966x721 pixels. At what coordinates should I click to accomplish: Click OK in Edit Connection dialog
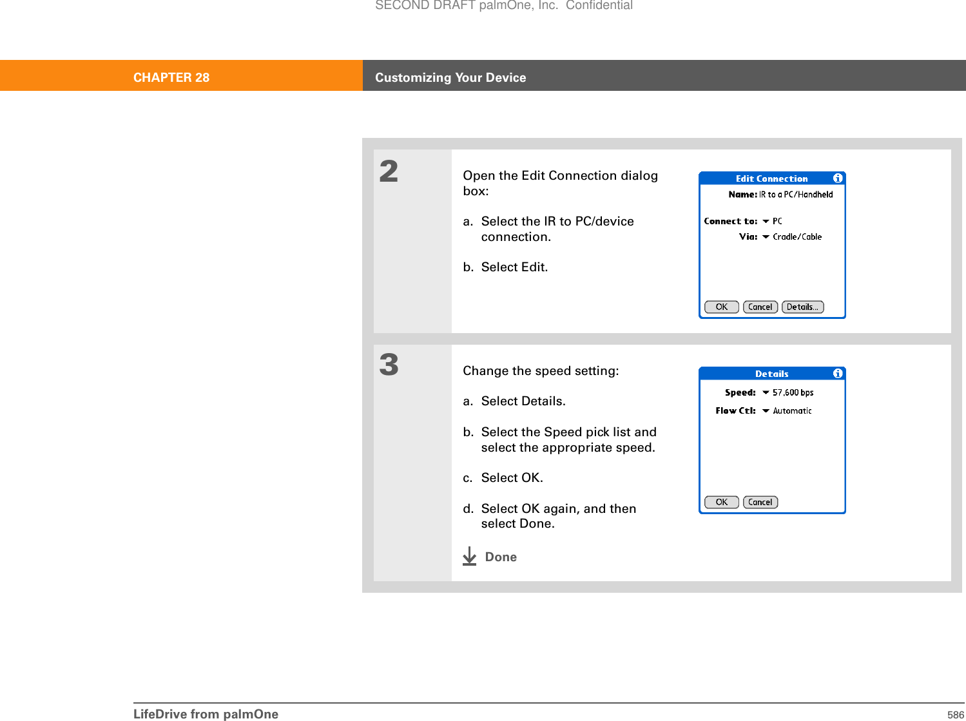click(722, 307)
